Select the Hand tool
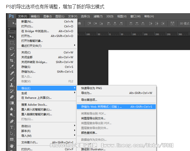Screen dimensions: 190x151 [x=12, y=146]
